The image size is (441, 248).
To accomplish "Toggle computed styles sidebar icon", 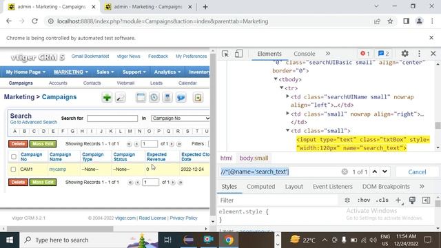I will pos(426,200).
